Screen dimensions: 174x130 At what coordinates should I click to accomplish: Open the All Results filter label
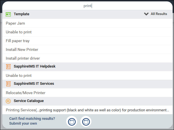click(x=159, y=14)
